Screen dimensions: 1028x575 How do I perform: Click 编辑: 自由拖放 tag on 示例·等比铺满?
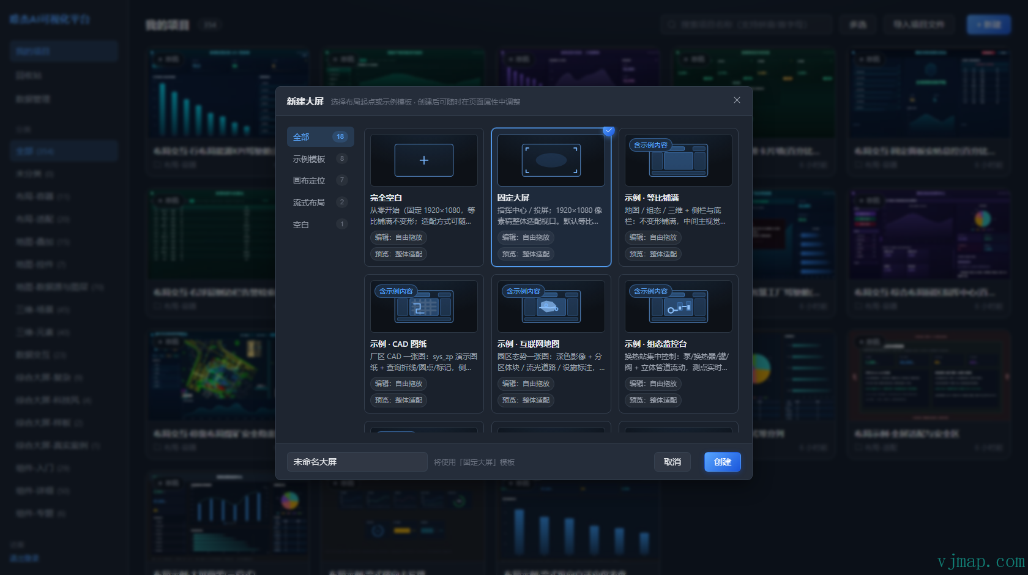[x=654, y=237]
